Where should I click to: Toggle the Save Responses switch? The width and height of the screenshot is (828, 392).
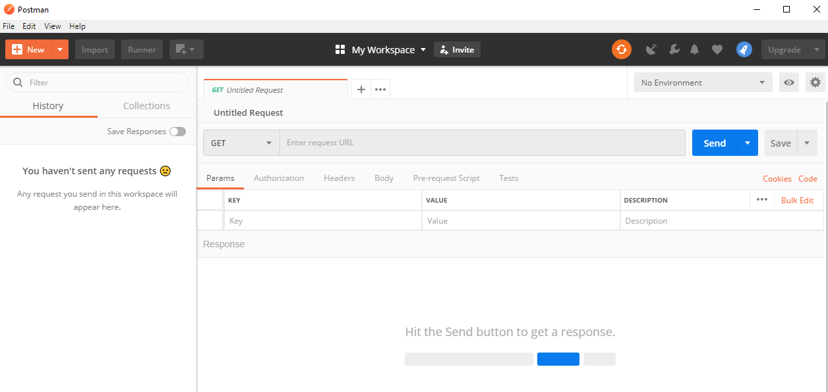pyautogui.click(x=177, y=132)
